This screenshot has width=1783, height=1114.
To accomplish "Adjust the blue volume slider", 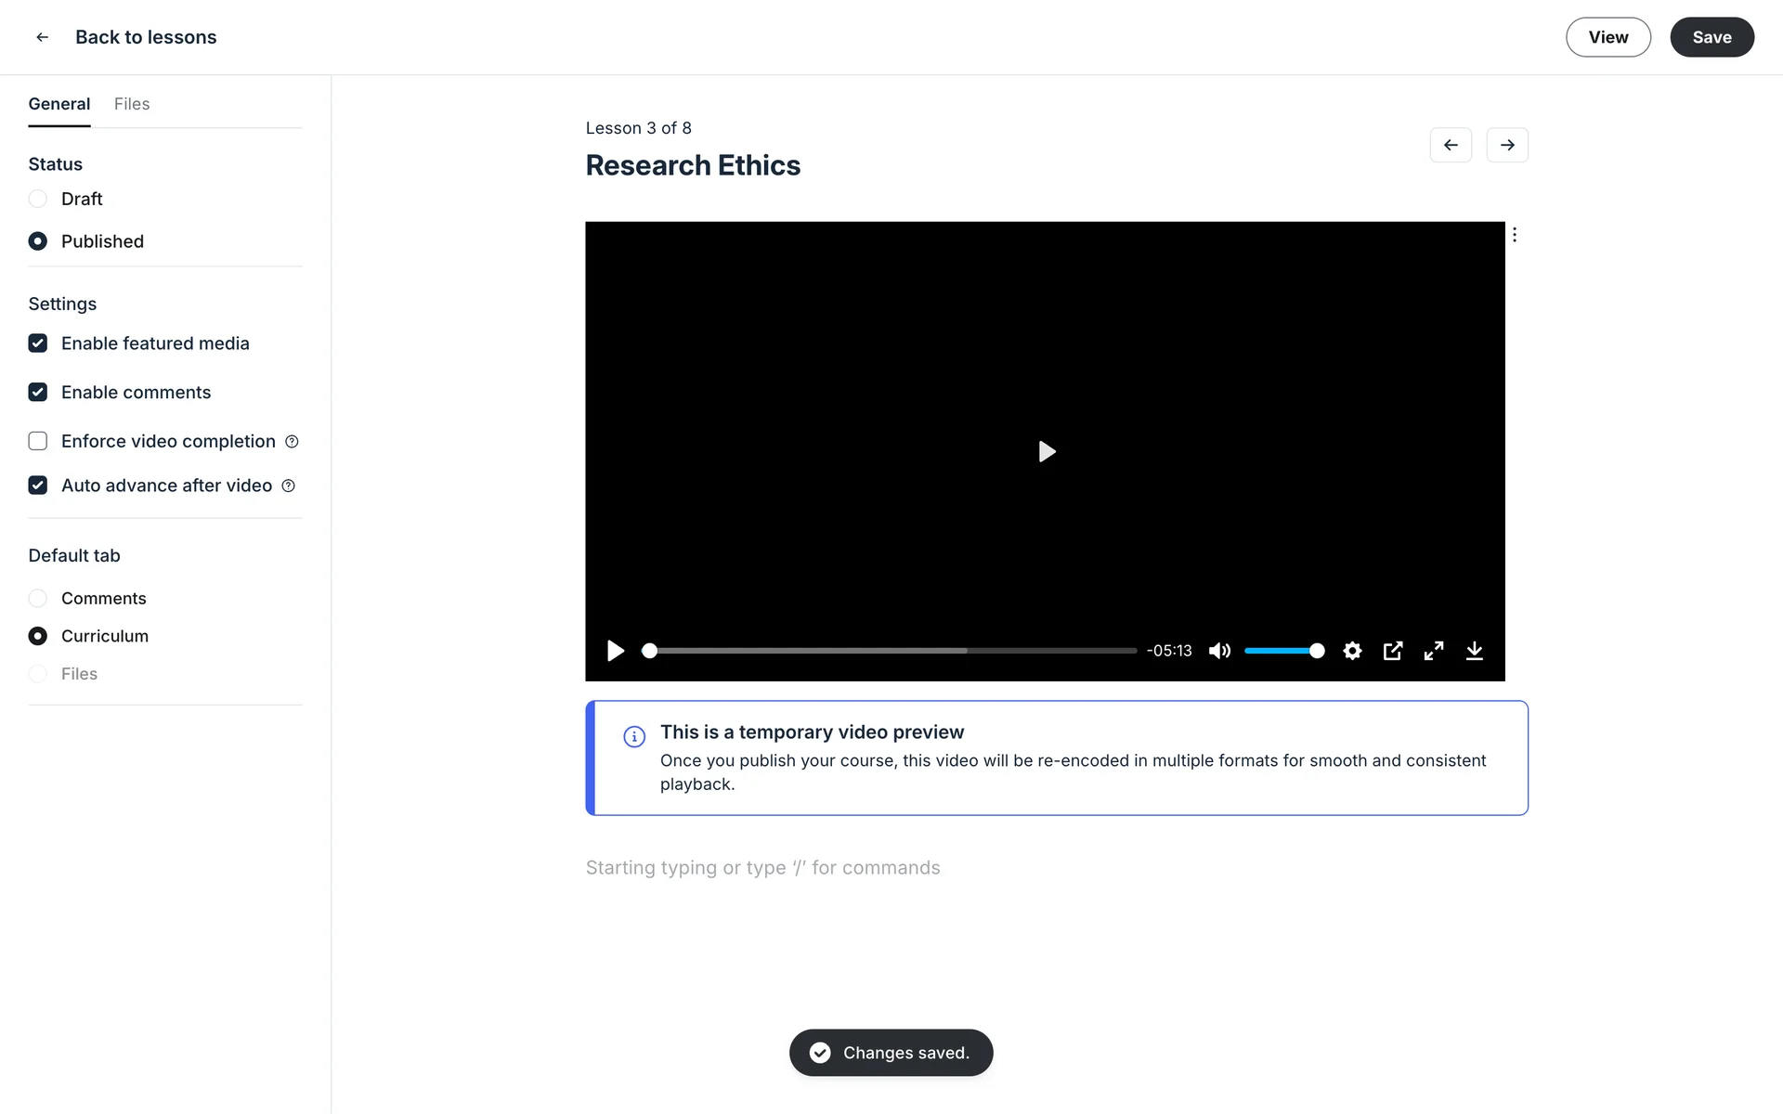I will coord(1282,651).
